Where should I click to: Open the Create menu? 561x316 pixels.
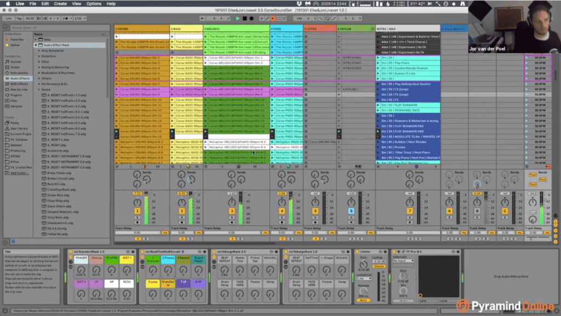click(x=60, y=3)
